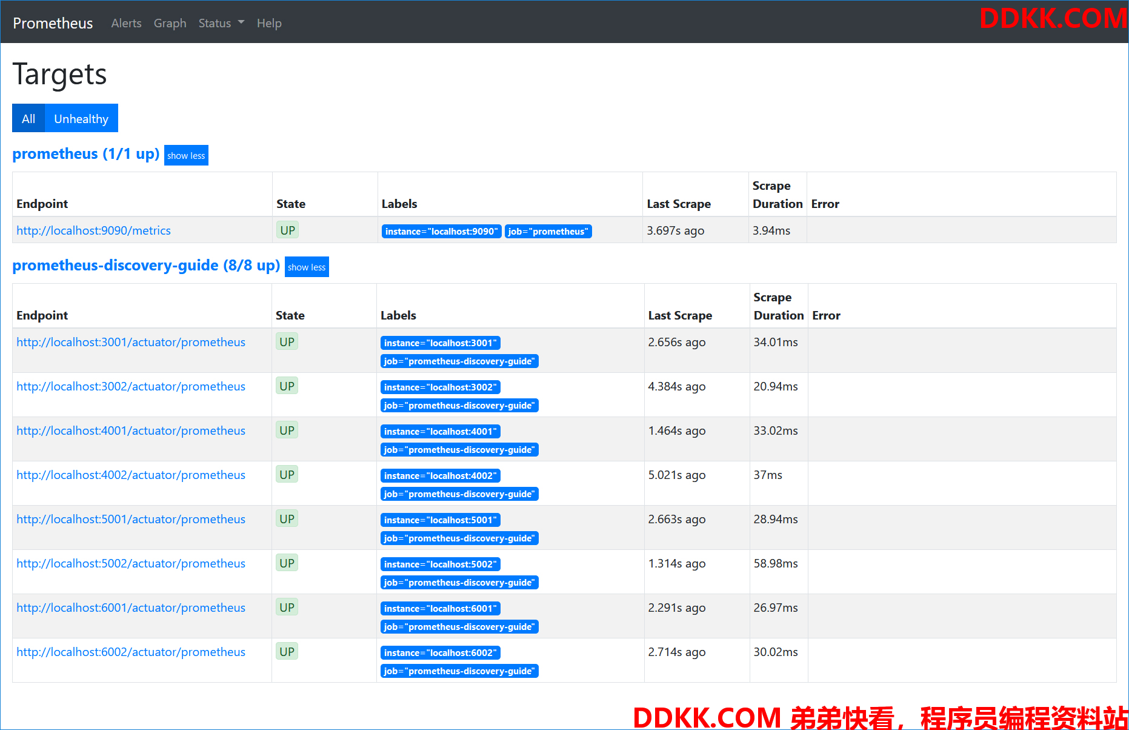1129x730 pixels.
Task: Expand the Status dropdown menu
Action: coord(221,23)
